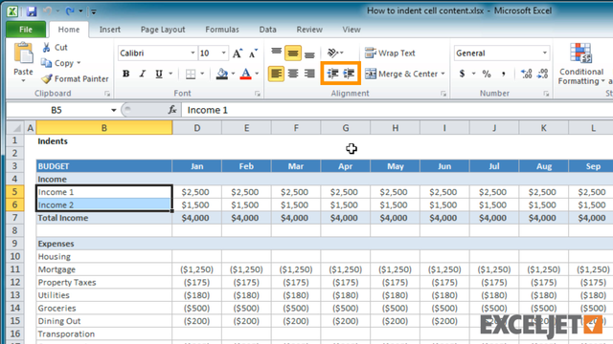The height and width of the screenshot is (344, 613).
Task: Toggle Italic formatting
Action: point(143,74)
